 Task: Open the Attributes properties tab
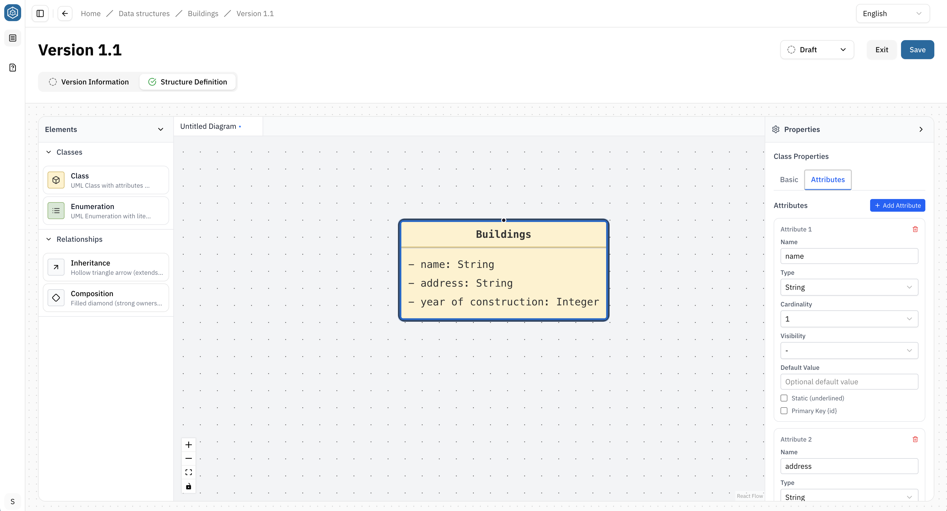pos(828,179)
